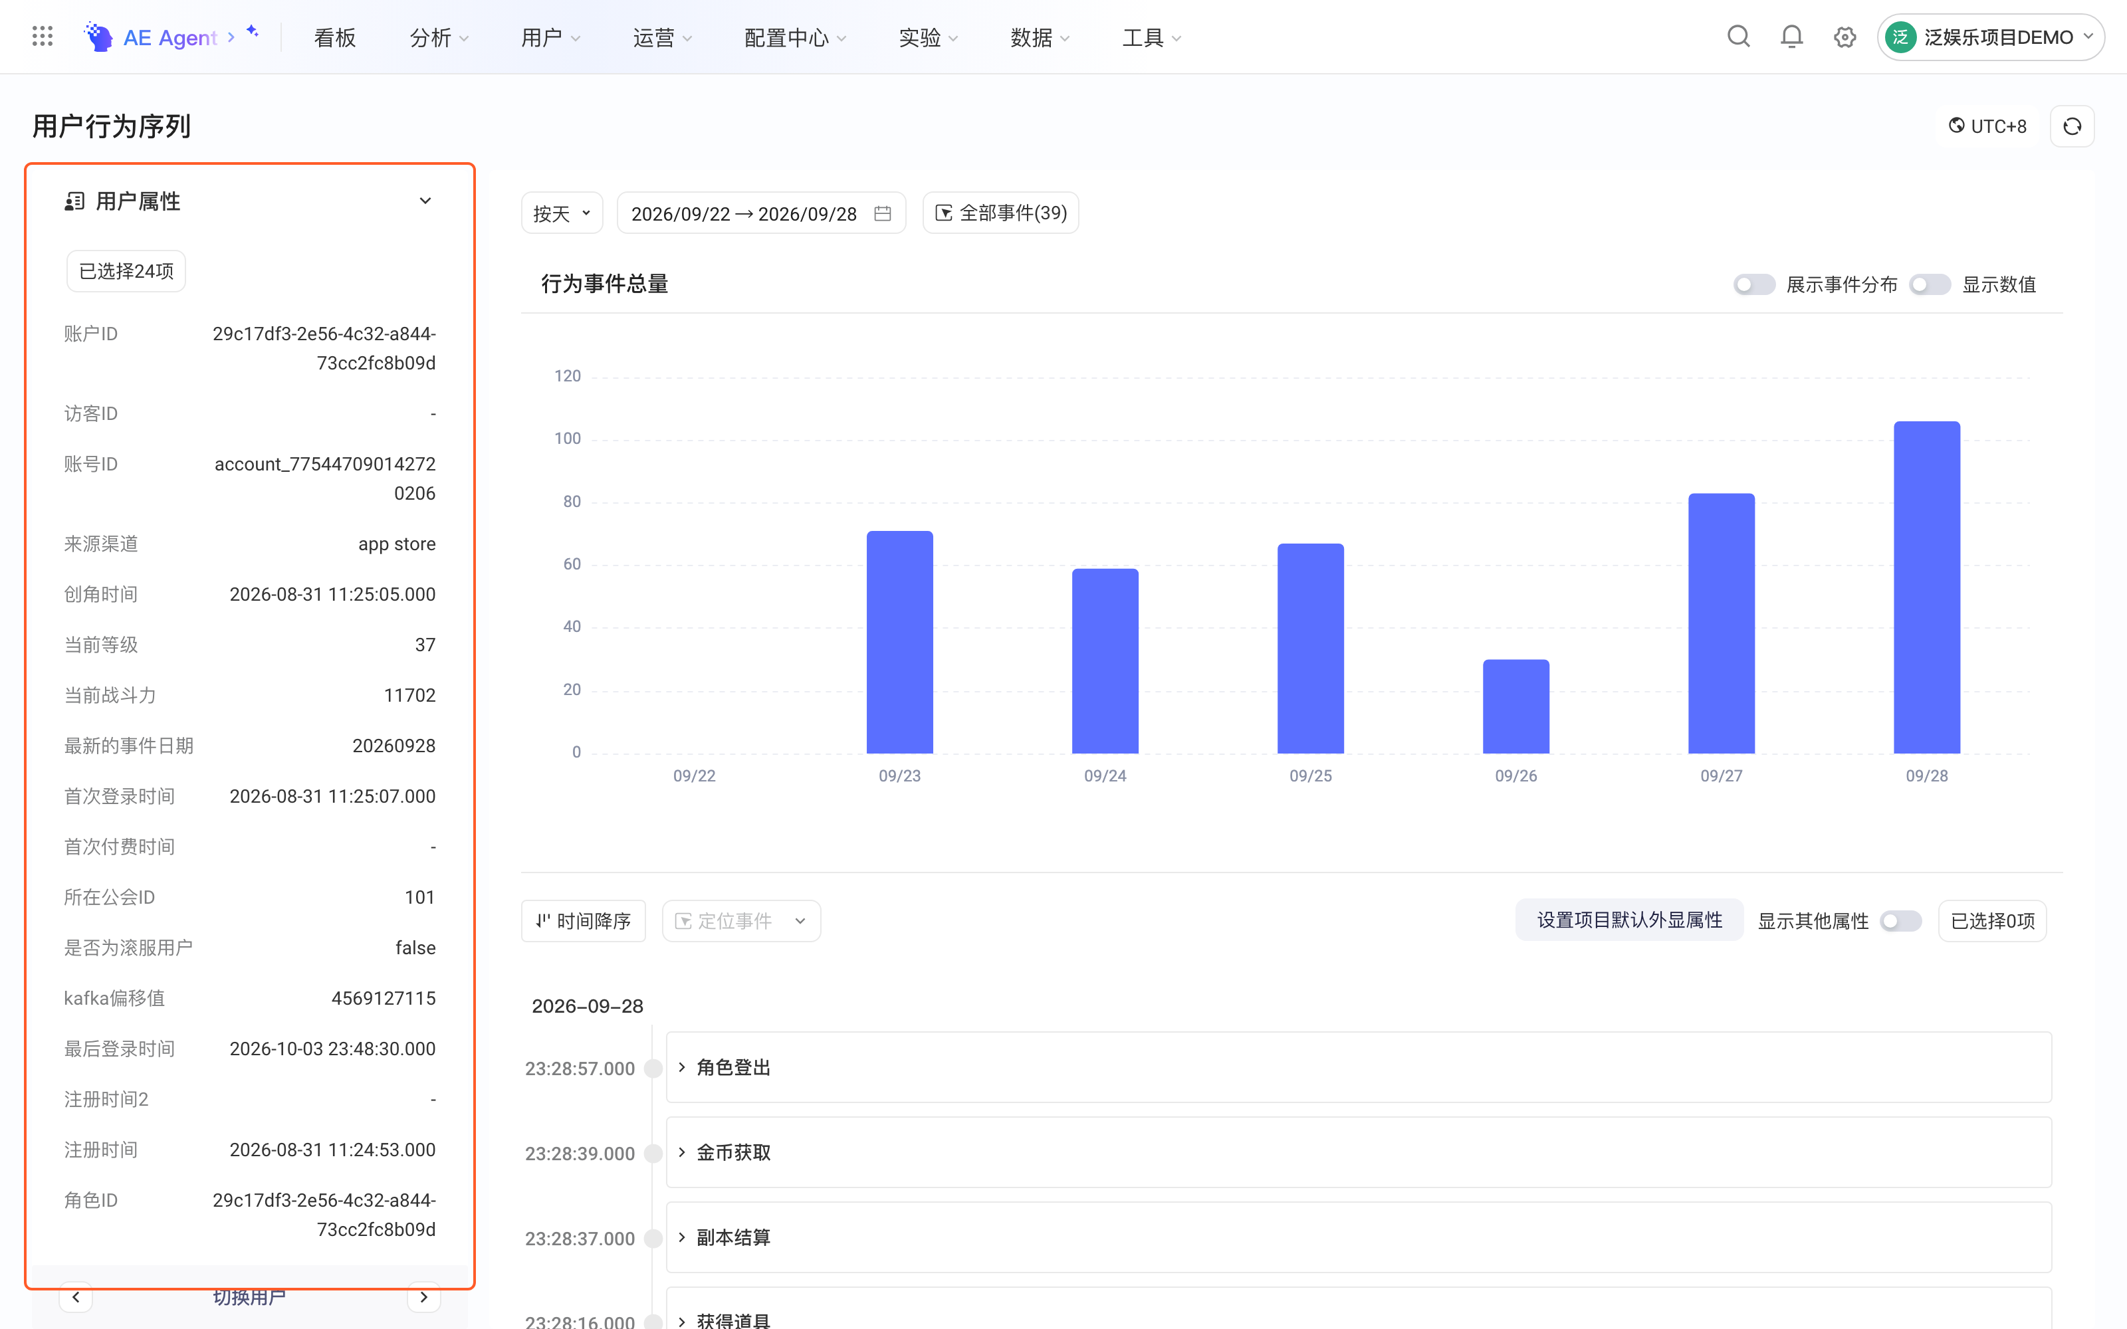Toggle 显示其他属性 switch

pos(1900,921)
